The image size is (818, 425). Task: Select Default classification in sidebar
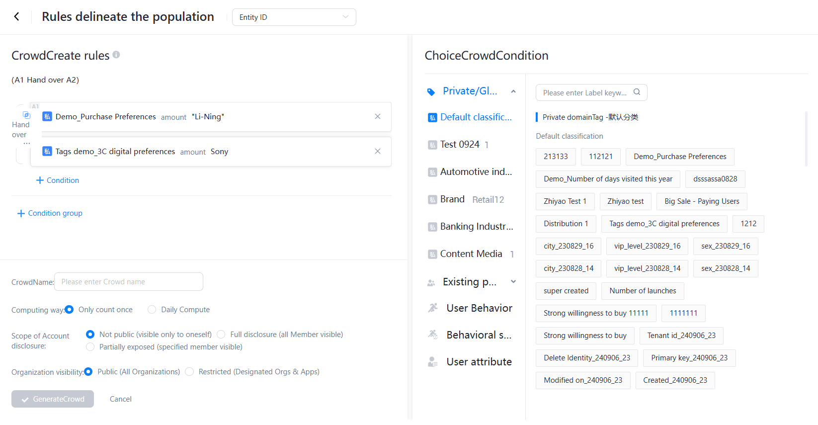476,117
